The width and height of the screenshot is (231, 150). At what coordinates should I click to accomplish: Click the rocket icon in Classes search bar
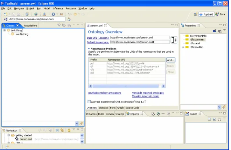click(x=81, y=123)
